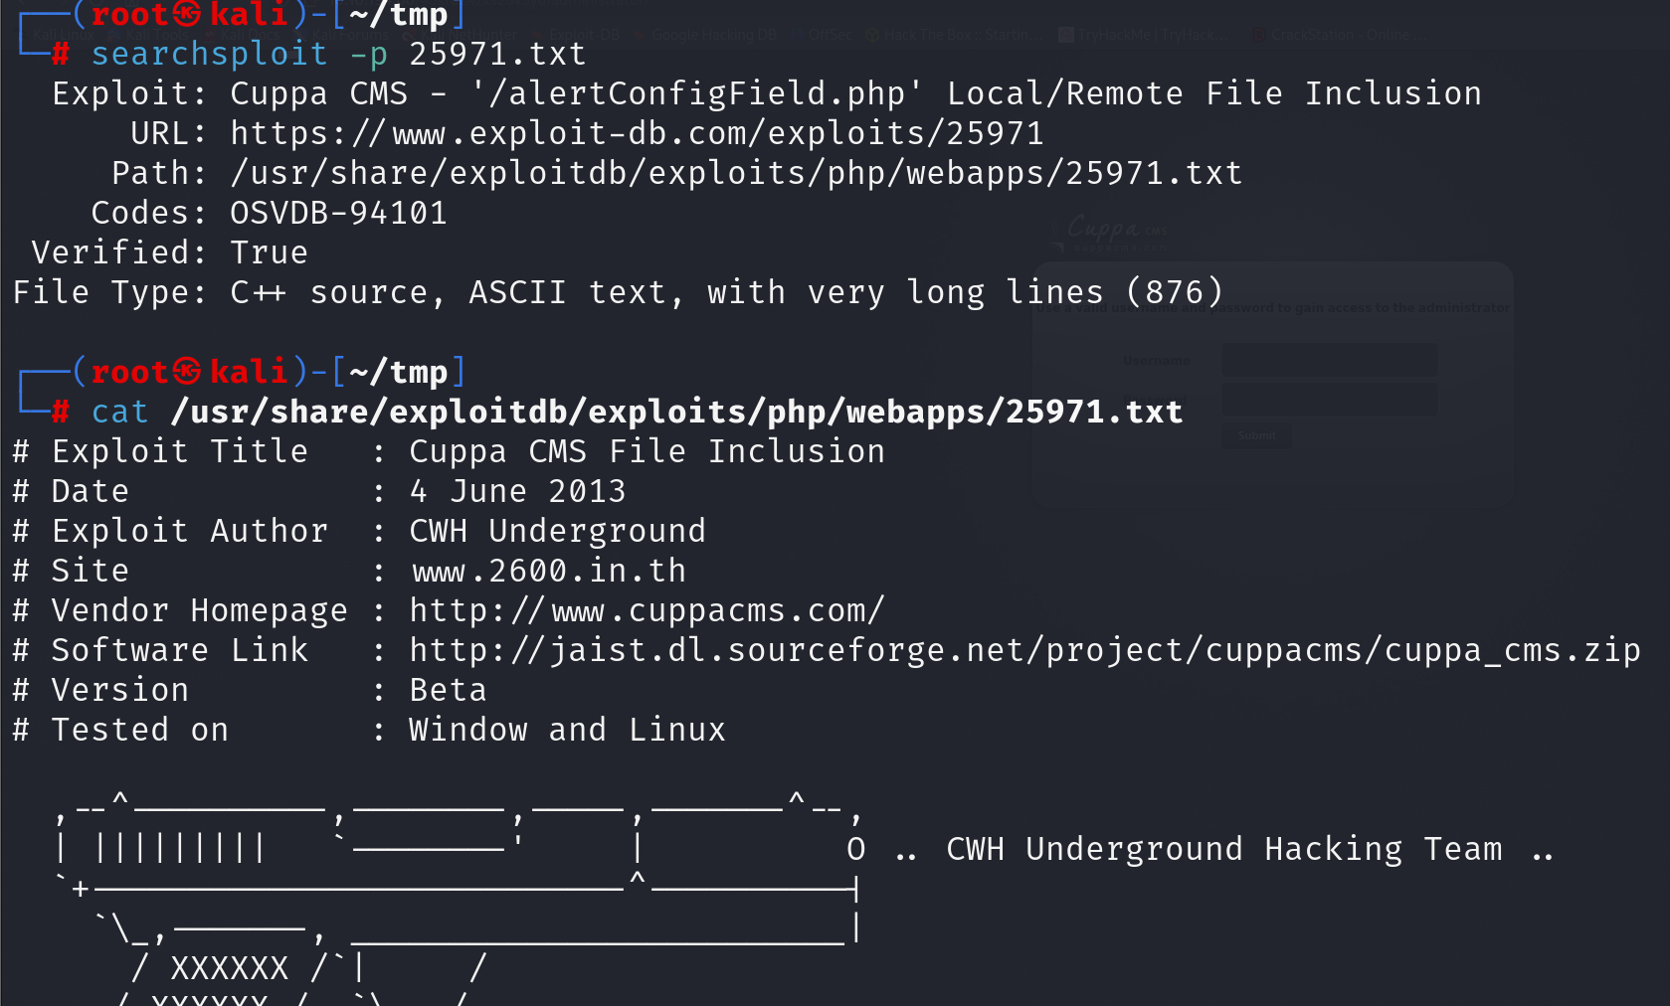Open the www.cuppacms.com vendor homepage link
Screen dimensions: 1670x1006
point(647,610)
